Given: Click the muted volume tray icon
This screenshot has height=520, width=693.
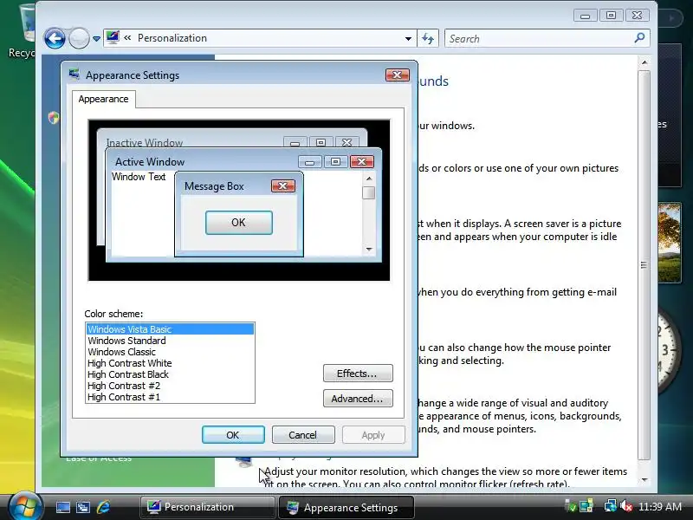Looking at the screenshot, I should click(625, 506).
